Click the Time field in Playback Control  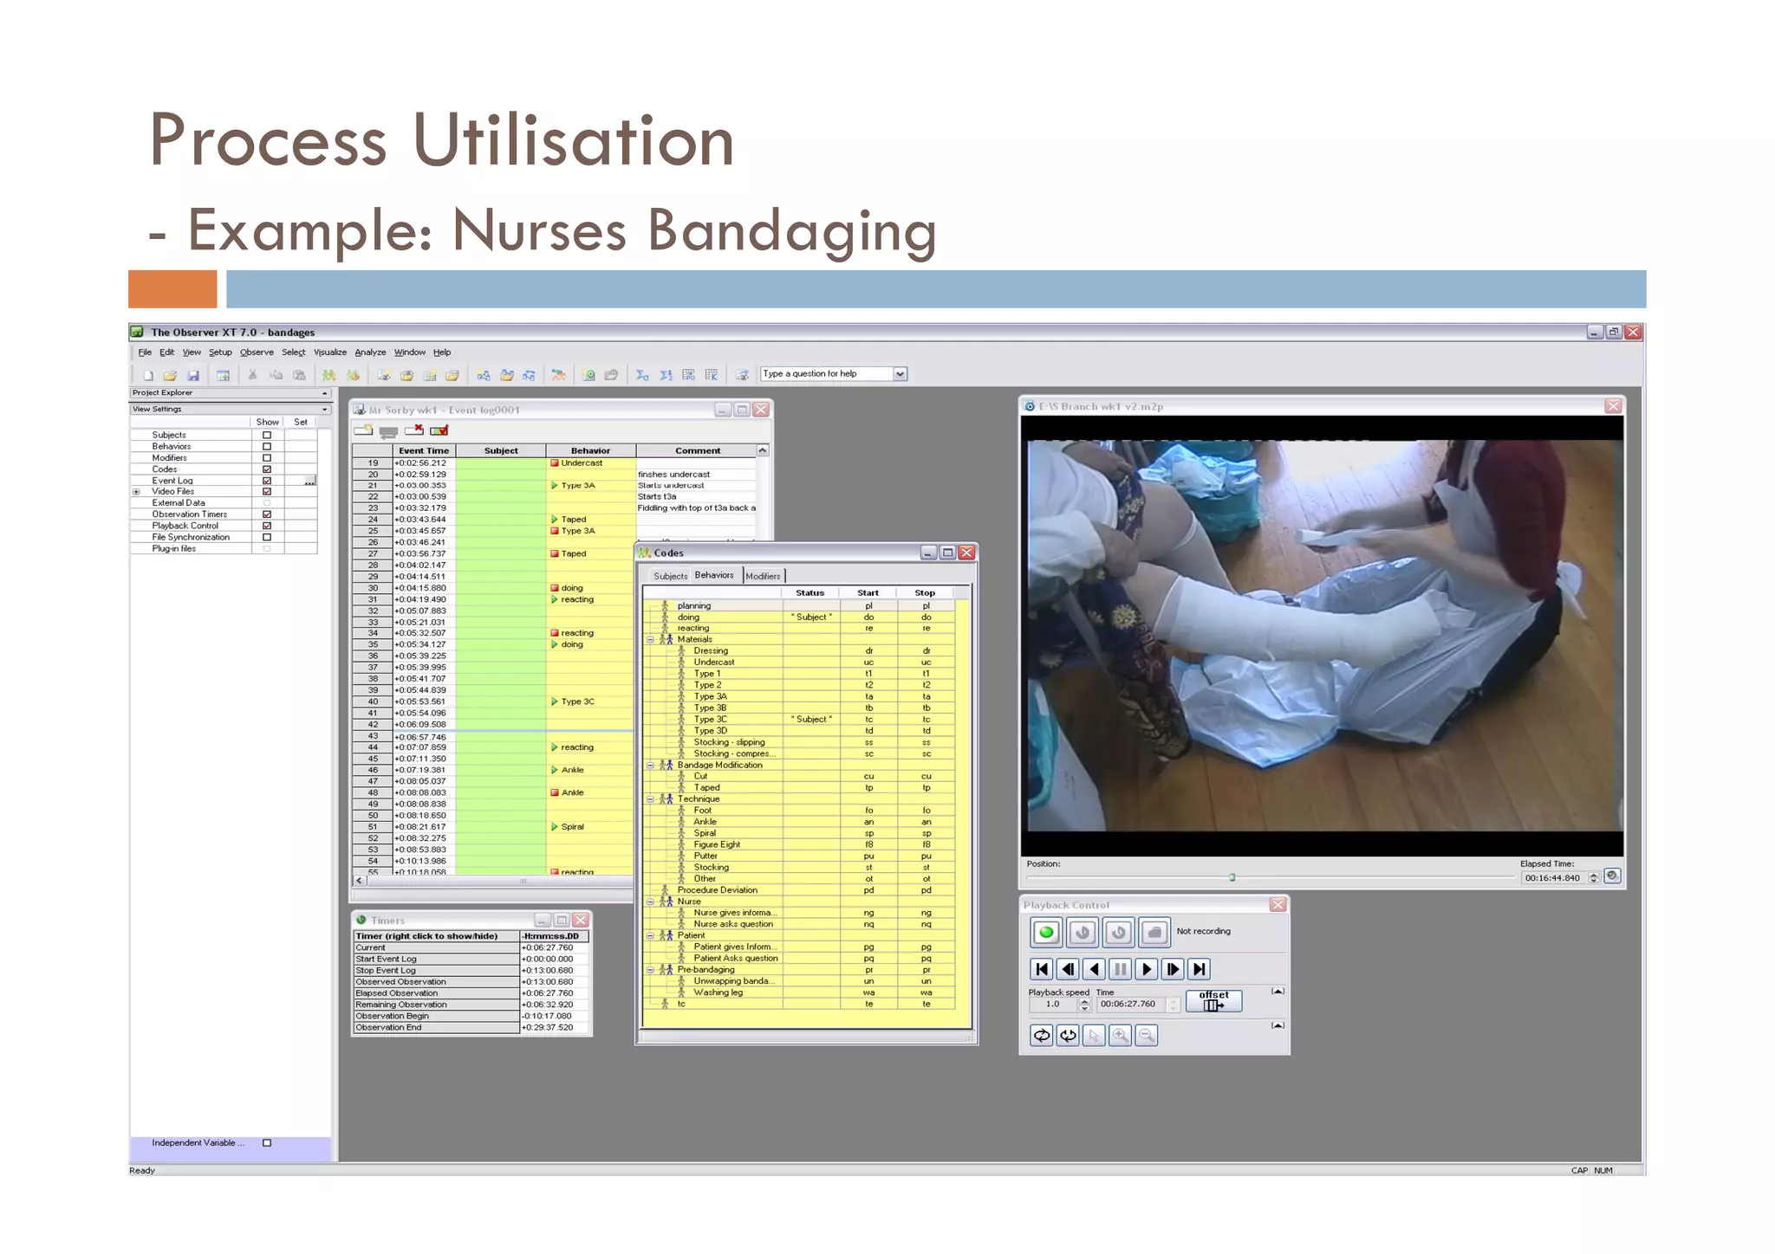click(1131, 1005)
